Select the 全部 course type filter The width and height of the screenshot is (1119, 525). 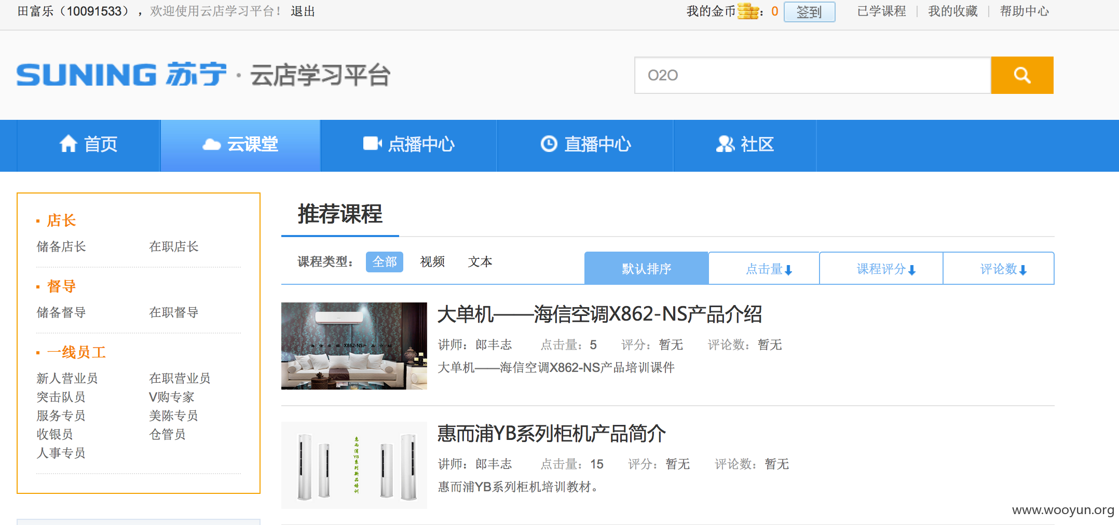pos(384,262)
